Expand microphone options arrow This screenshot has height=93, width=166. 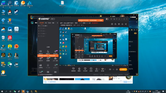click(x=99, y=69)
